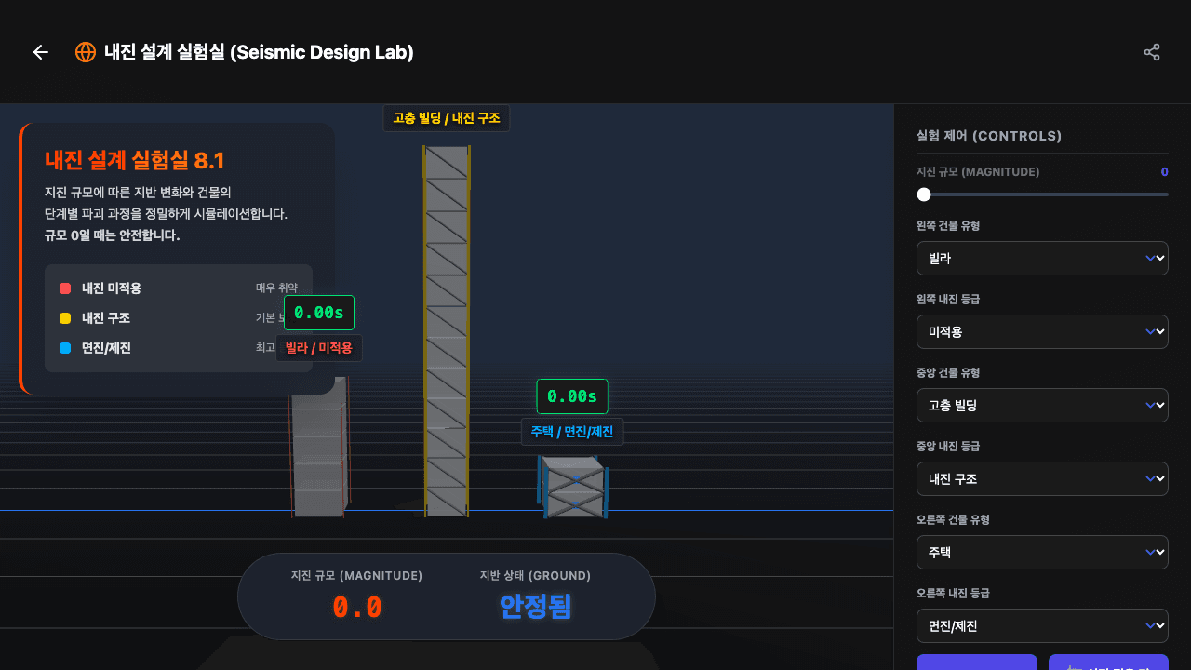
Task: Expand the 오른쪽 내진 등급 dropdown
Action: click(1042, 625)
